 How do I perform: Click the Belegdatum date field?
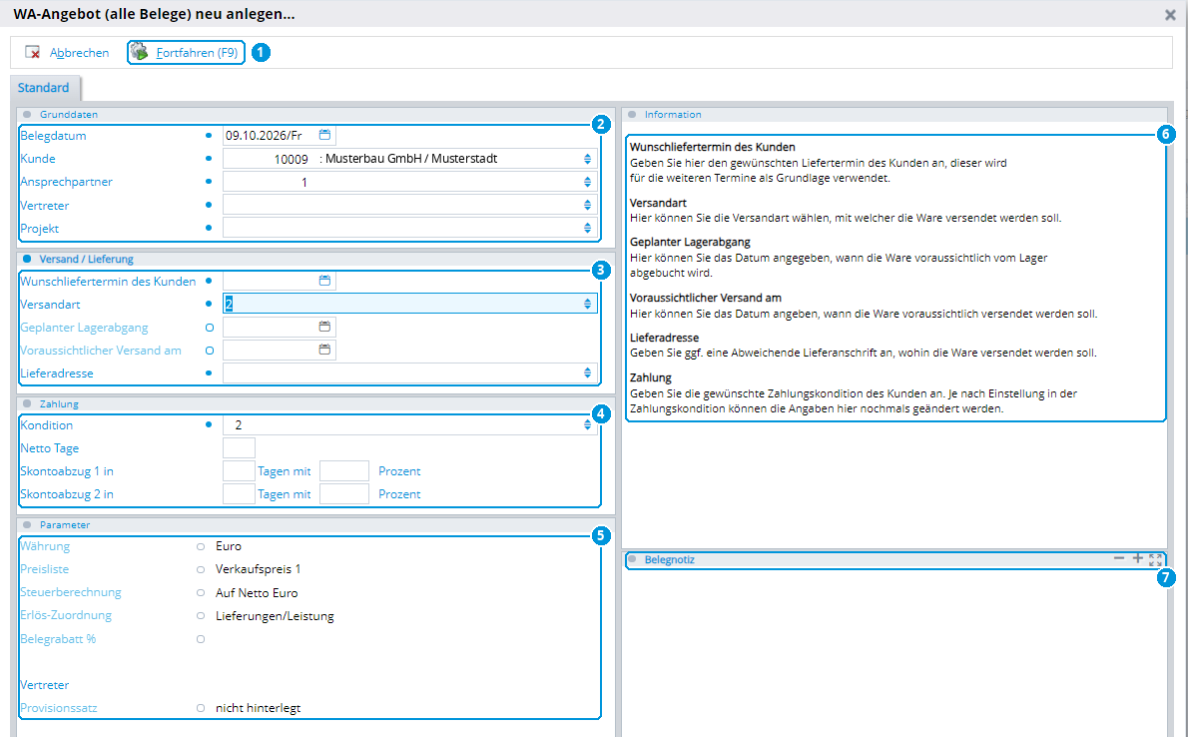[x=279, y=135]
